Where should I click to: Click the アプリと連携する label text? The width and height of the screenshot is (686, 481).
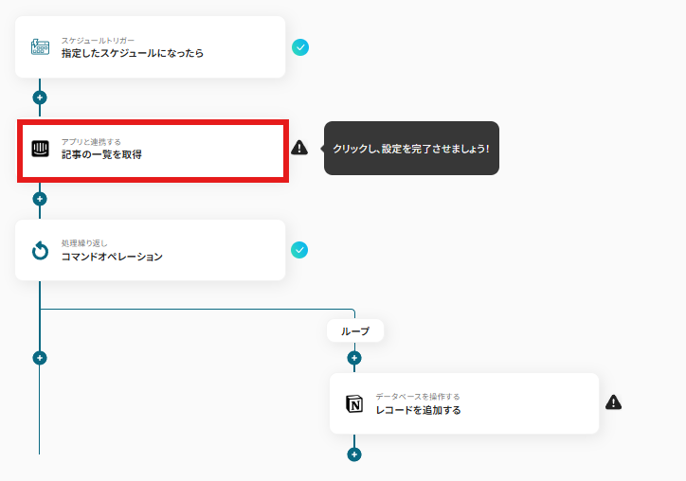[x=91, y=142]
